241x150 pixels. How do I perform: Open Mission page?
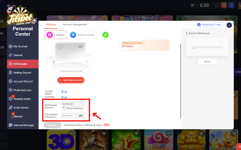click(x=23, y=116)
